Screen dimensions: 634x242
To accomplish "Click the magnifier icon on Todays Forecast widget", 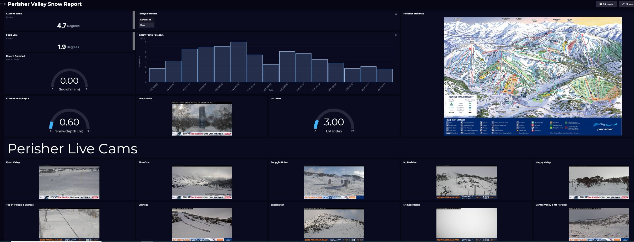I will 396,14.
